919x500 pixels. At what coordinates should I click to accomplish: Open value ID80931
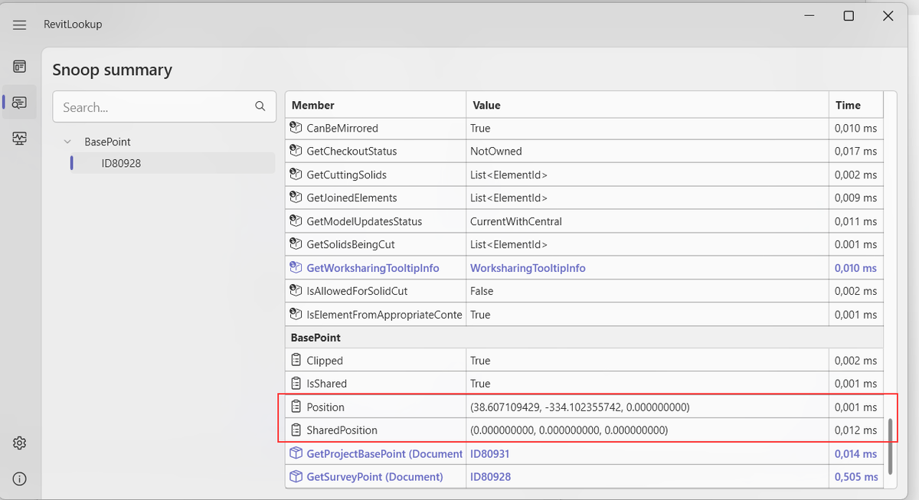(490, 453)
